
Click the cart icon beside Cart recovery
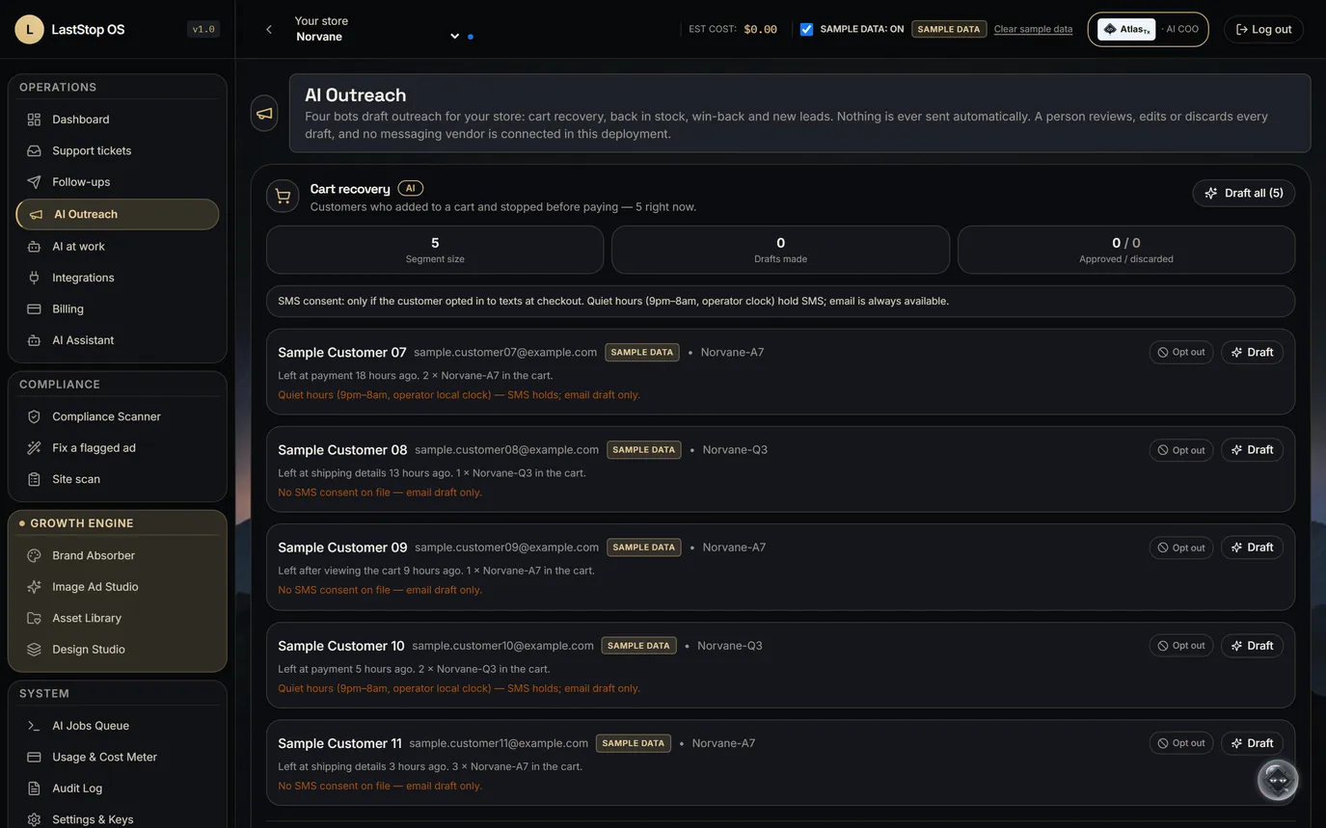283,196
